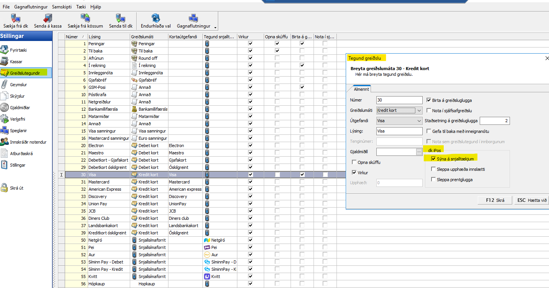Viewport: 549px width, 288px height.
Task: Open Kassar in the sidebar
Action: click(16, 62)
